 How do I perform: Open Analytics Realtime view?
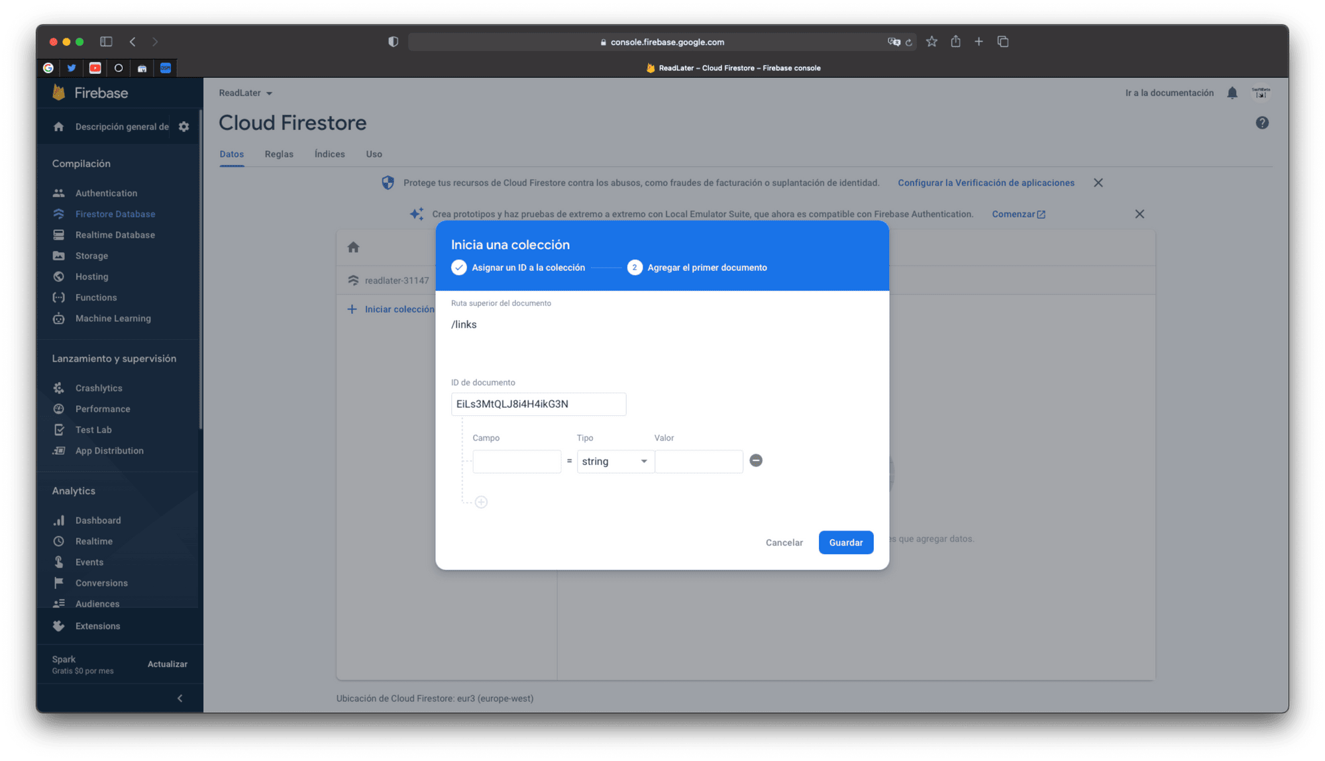tap(93, 541)
